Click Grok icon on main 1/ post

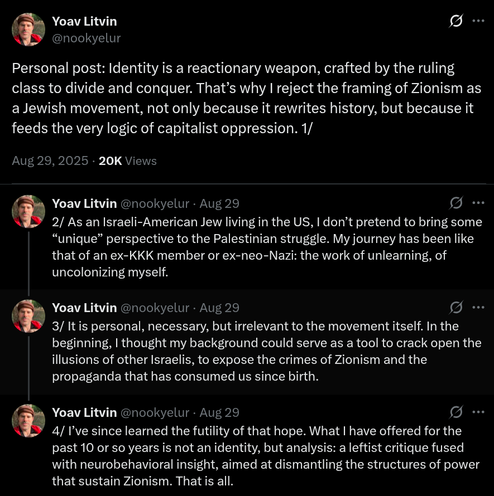456,21
